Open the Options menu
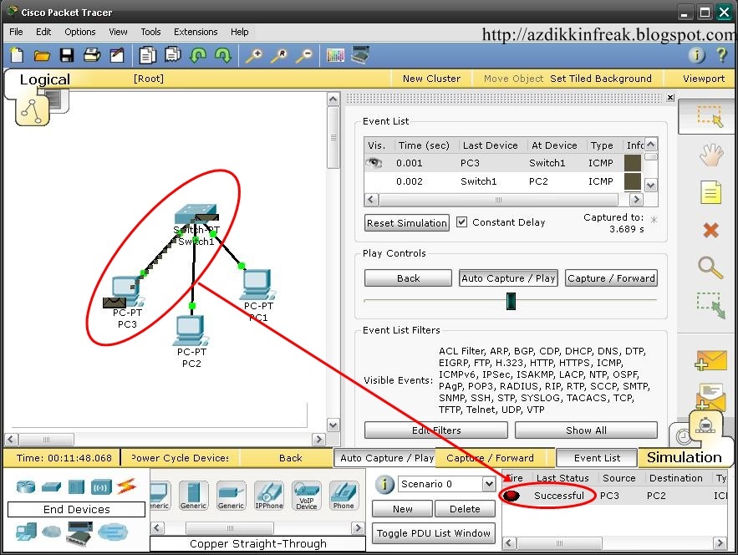 coord(80,32)
